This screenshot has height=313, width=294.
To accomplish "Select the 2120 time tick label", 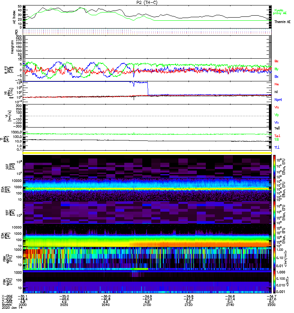I will (x=189, y=305).
